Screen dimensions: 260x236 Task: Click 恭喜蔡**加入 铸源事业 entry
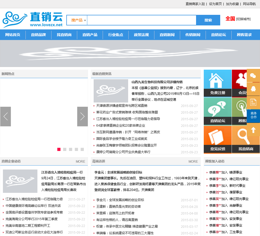tap(226, 172)
